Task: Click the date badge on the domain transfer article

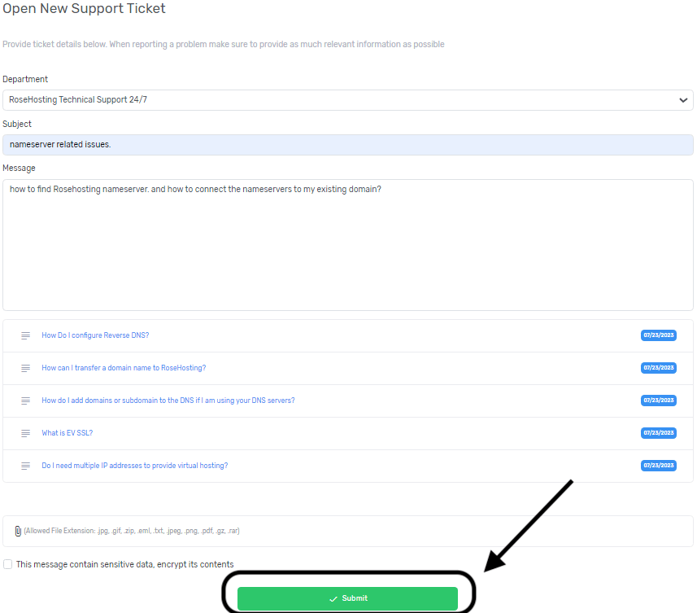Action: (658, 367)
